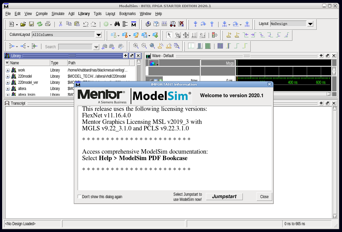Click inside the Search input field

pyautogui.click(x=75, y=47)
